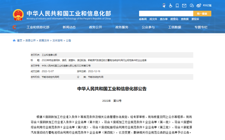Image resolution: width=225 pixels, height=140 pixels.
Task: Open the mobile phone version icon
Action: 177,6
